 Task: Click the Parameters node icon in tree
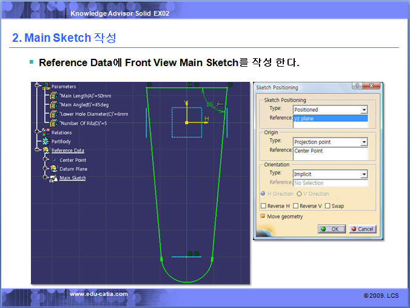click(46, 86)
